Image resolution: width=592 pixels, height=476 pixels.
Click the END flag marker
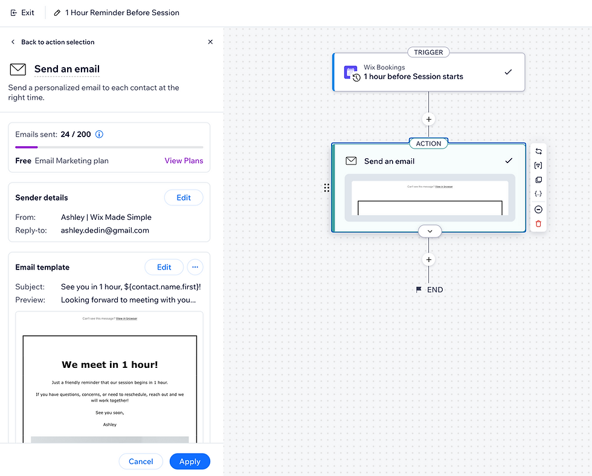tap(430, 290)
